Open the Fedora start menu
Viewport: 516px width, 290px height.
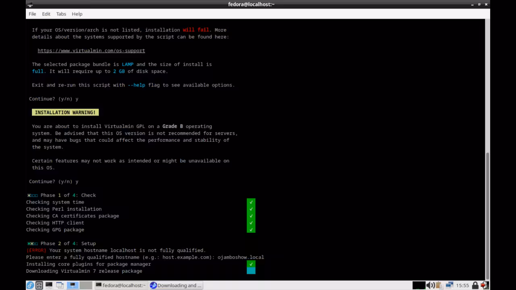(x=30, y=285)
